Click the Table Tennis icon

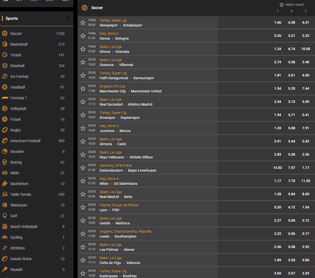click(4, 194)
